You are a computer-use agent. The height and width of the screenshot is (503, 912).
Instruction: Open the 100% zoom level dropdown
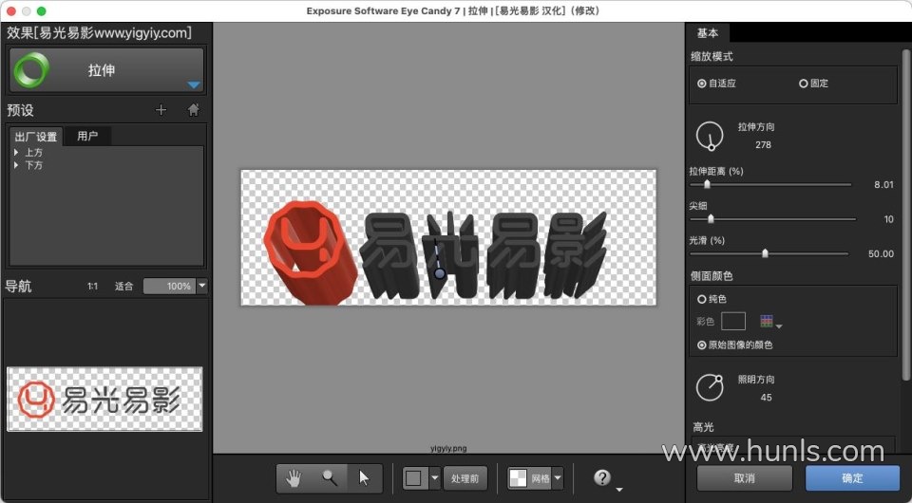point(201,286)
